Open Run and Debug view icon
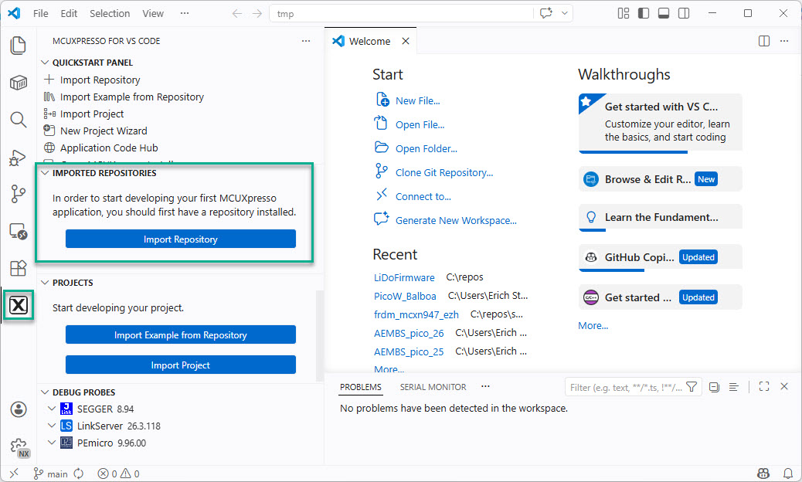 (18, 157)
